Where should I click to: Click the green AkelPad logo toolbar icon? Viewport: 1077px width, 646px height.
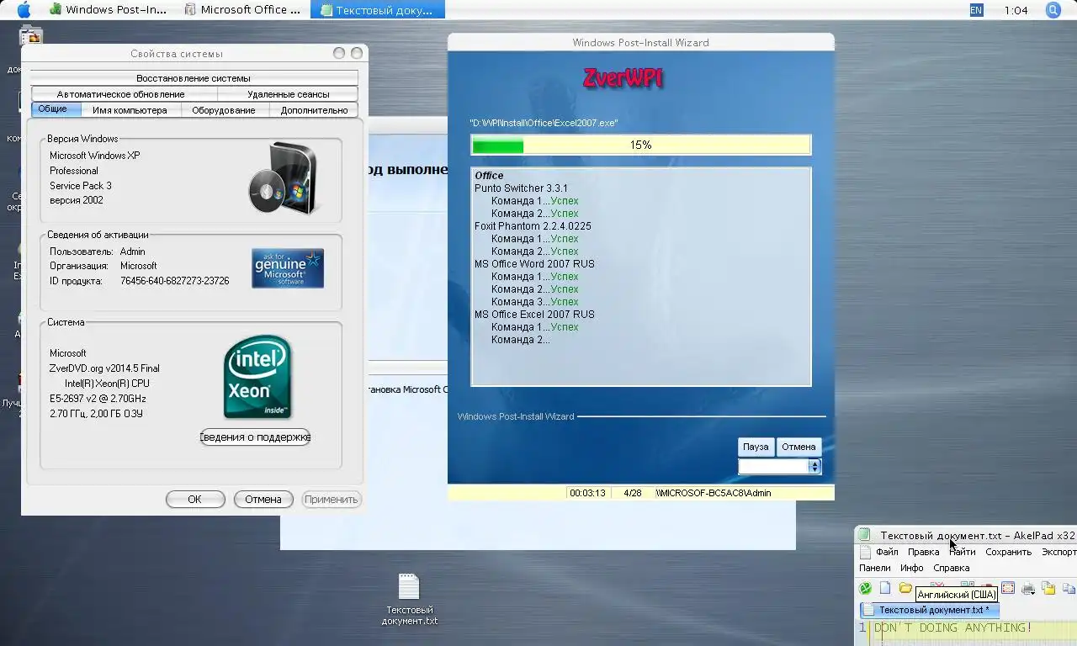(865, 588)
